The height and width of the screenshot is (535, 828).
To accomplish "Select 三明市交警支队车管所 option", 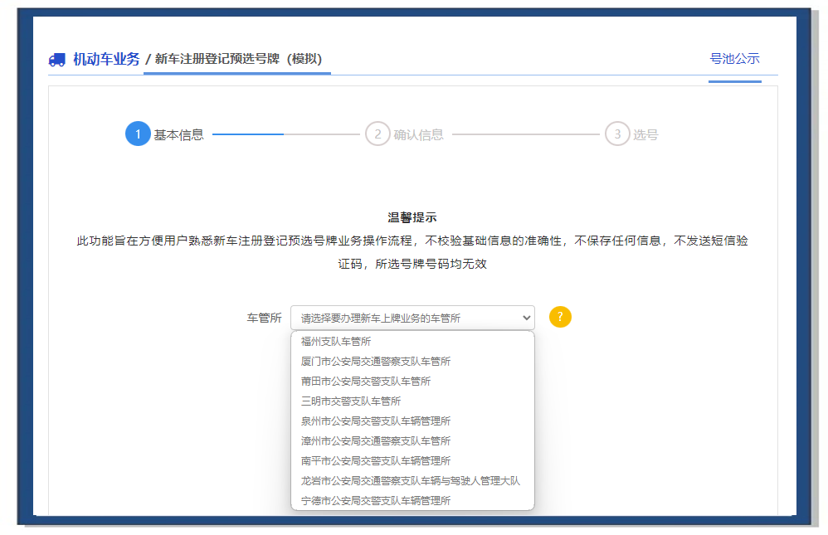I will pos(351,401).
